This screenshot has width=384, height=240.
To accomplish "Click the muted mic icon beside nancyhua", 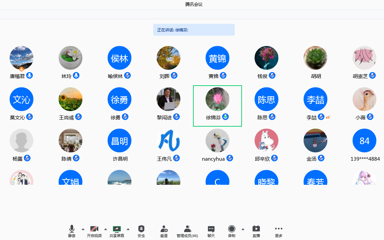I will (x=229, y=158).
